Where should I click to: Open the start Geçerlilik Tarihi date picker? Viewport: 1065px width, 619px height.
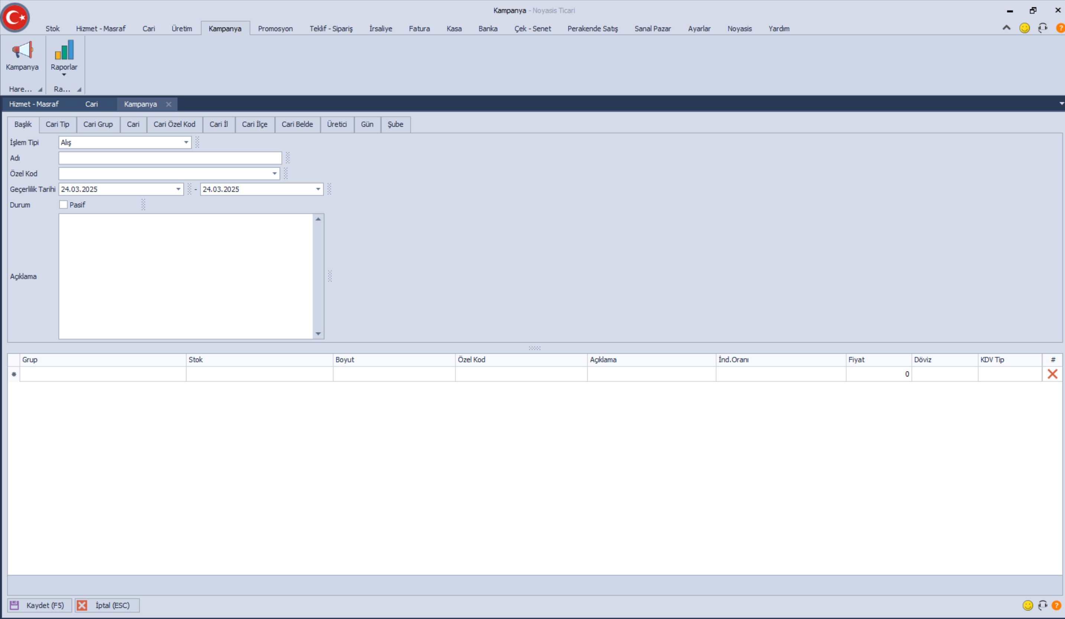(178, 189)
